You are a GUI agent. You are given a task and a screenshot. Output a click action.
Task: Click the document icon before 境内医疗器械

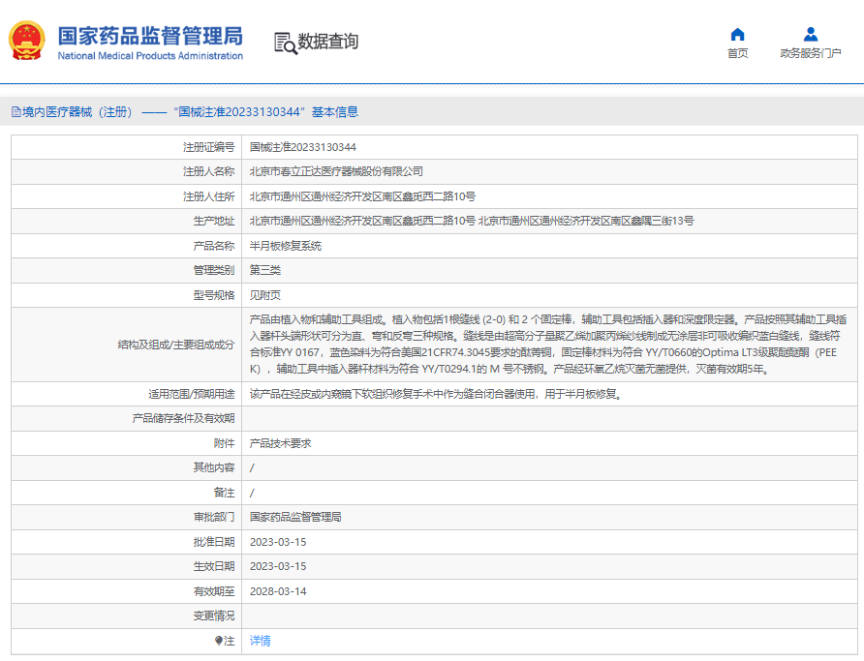(x=16, y=112)
